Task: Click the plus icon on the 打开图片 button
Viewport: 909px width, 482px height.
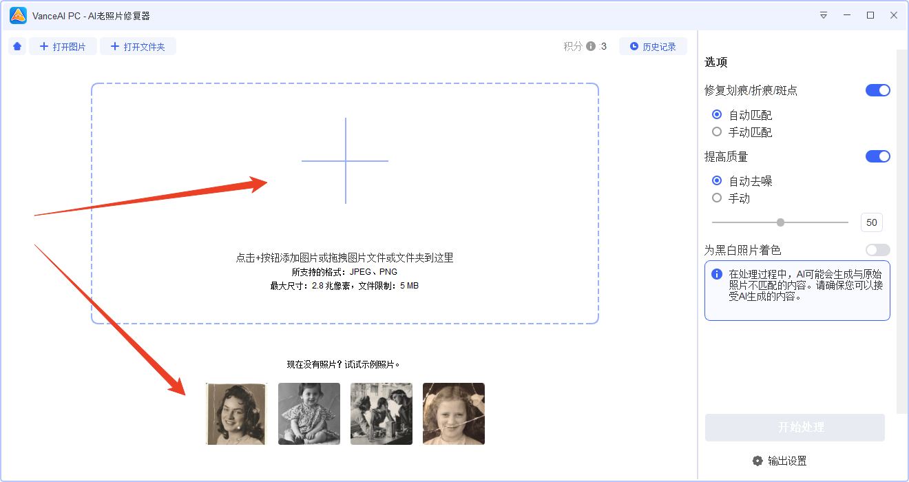Action: [45, 45]
